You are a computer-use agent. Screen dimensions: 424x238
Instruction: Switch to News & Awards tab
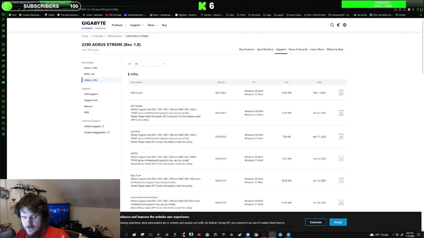click(298, 49)
